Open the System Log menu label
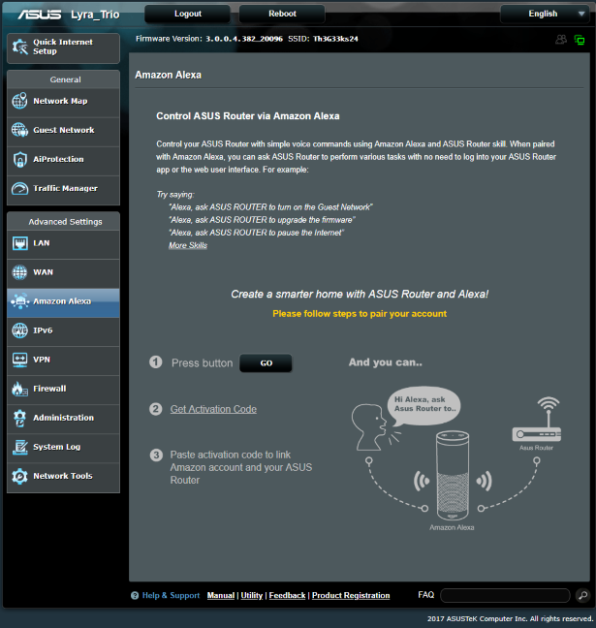 [x=57, y=447]
